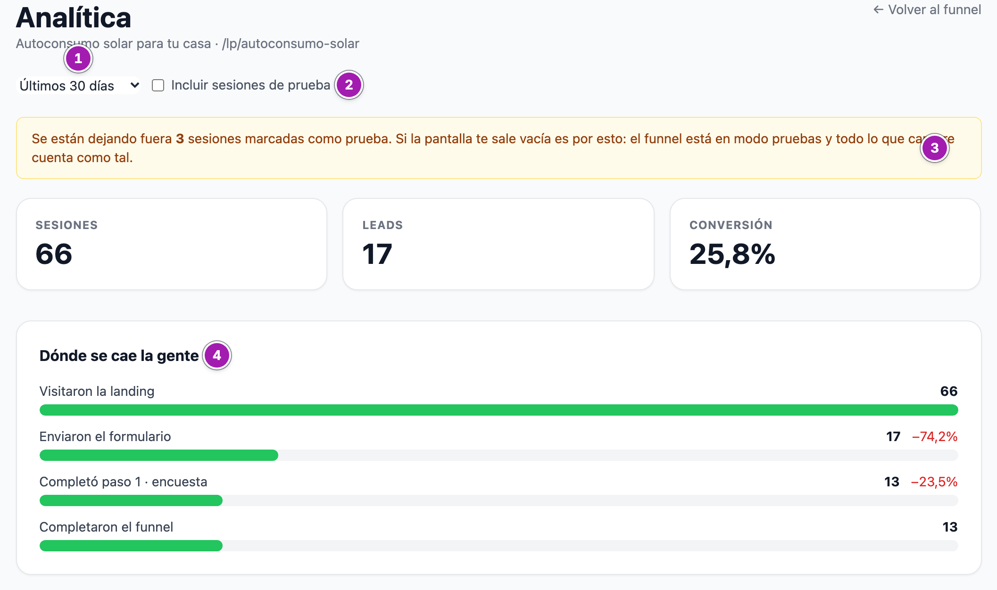The width and height of the screenshot is (997, 590).
Task: Click the count 17 beside 'Enviaron el formulario'
Action: 893,436
